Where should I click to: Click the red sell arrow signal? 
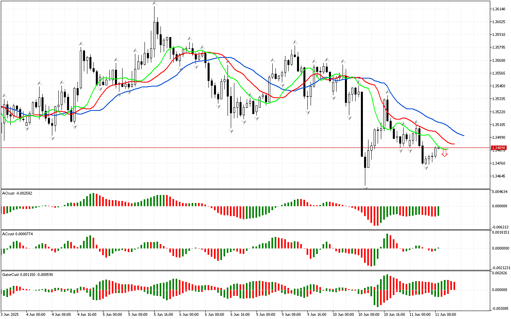click(x=444, y=153)
